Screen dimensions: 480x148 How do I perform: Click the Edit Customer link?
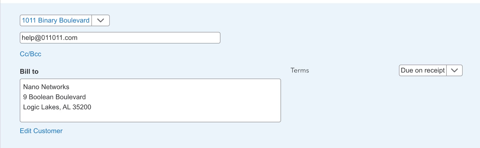[41, 131]
